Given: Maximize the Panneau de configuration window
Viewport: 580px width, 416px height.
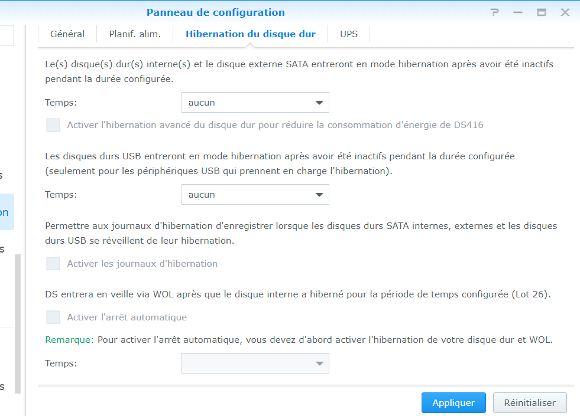Looking at the screenshot, I should pyautogui.click(x=541, y=12).
